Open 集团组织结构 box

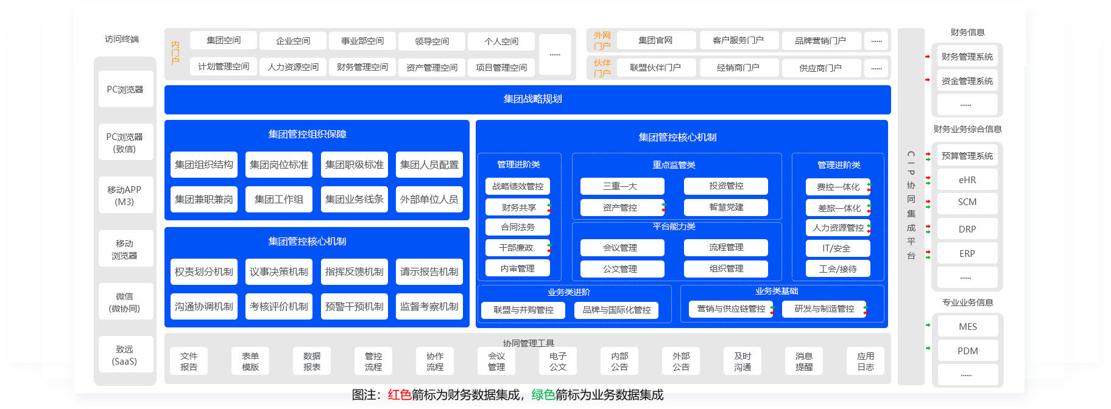coord(204,165)
